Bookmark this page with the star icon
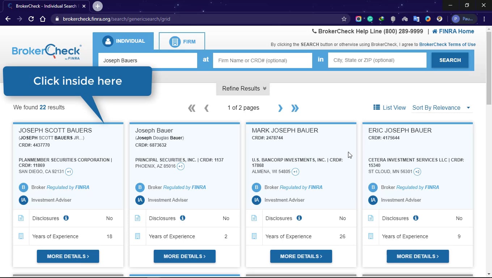The image size is (492, 278). (344, 19)
